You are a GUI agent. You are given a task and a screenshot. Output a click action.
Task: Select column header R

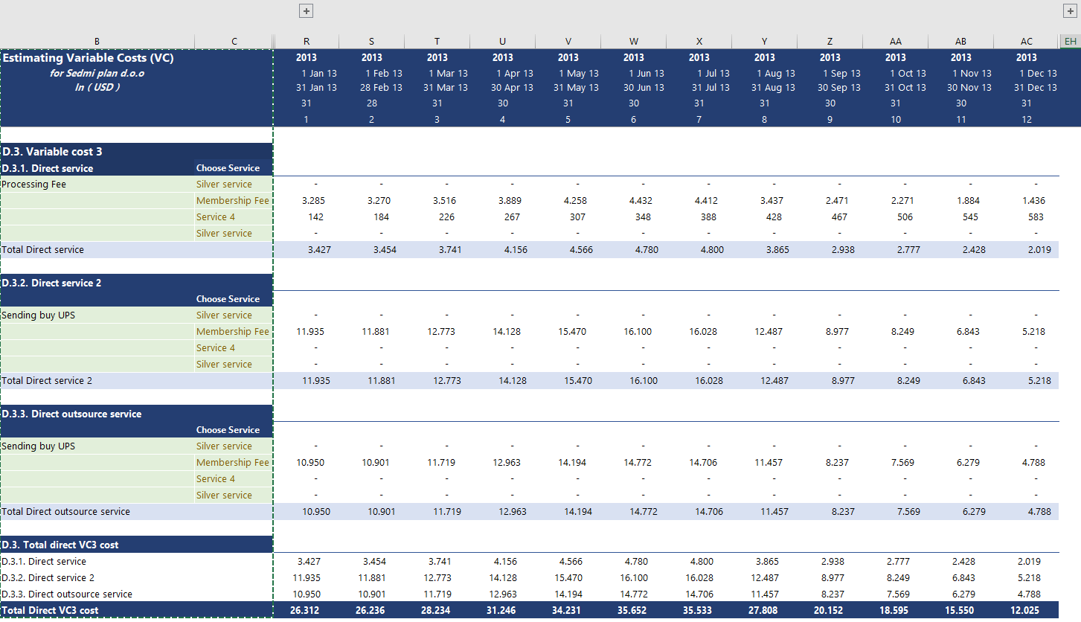tap(307, 42)
